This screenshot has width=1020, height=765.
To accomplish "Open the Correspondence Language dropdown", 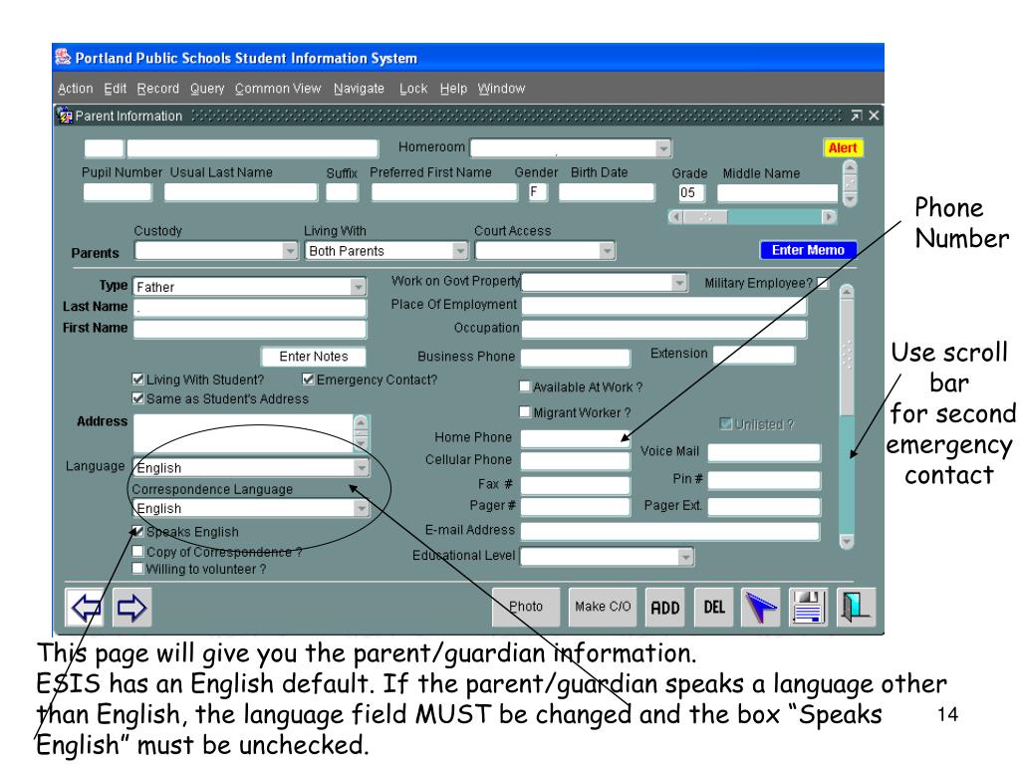I will (x=361, y=508).
